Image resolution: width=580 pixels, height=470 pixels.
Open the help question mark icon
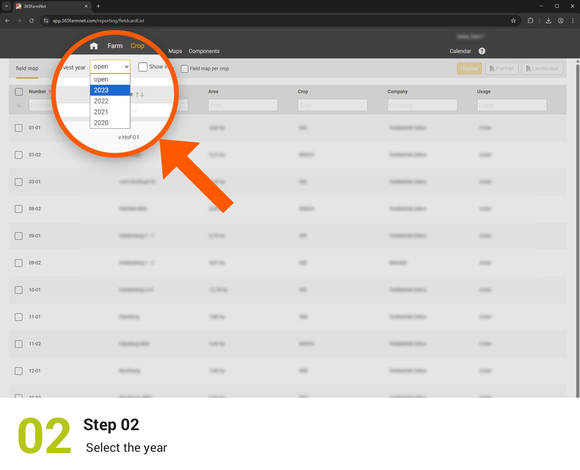482,51
